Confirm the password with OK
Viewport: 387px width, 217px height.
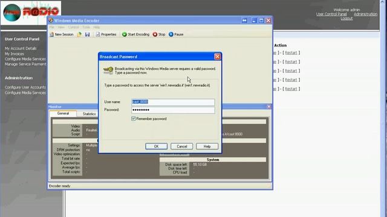156,146
